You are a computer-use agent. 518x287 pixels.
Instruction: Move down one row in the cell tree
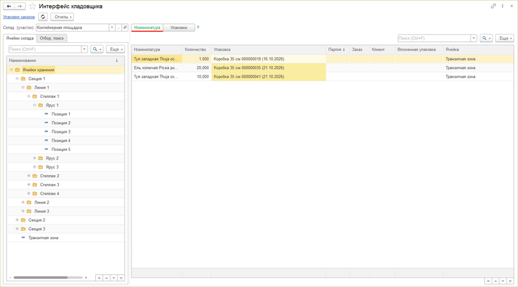coord(114,278)
